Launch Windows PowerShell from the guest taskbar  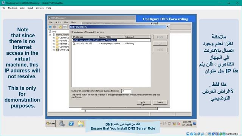click(71, 124)
